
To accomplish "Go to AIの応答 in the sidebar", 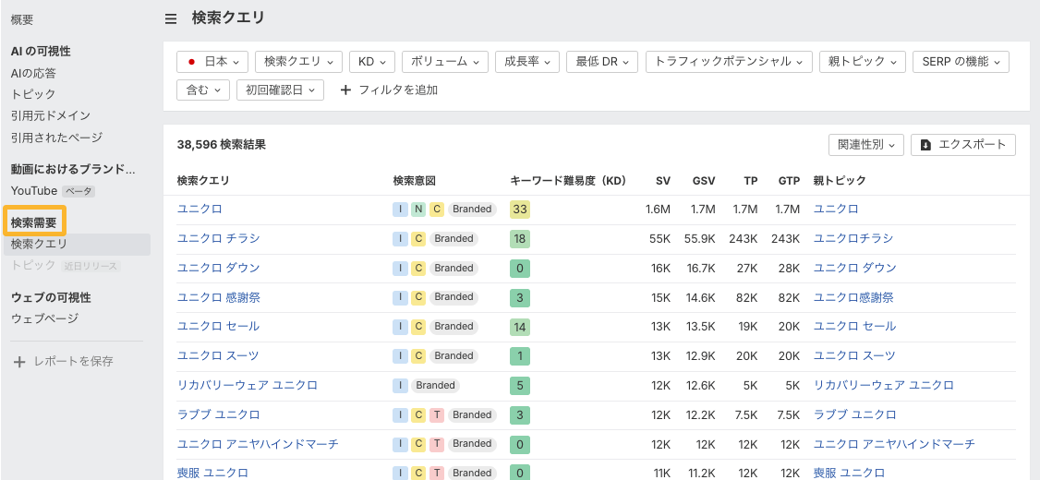I will coord(33,73).
